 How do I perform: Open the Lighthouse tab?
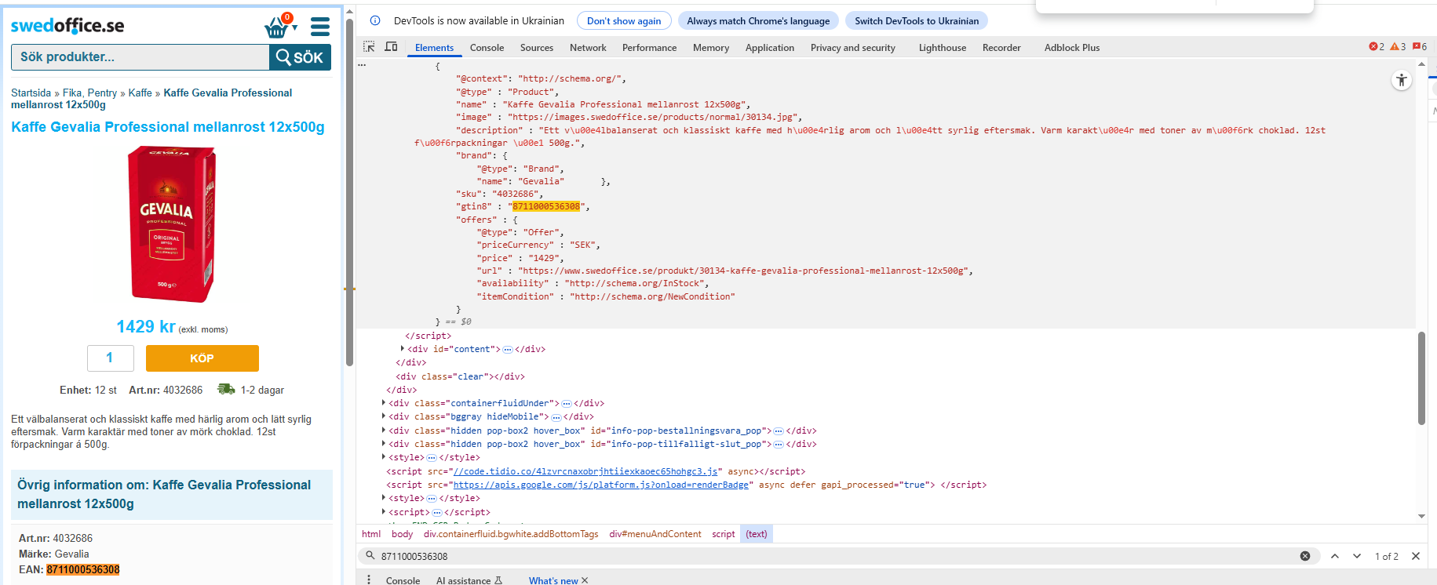tap(943, 48)
